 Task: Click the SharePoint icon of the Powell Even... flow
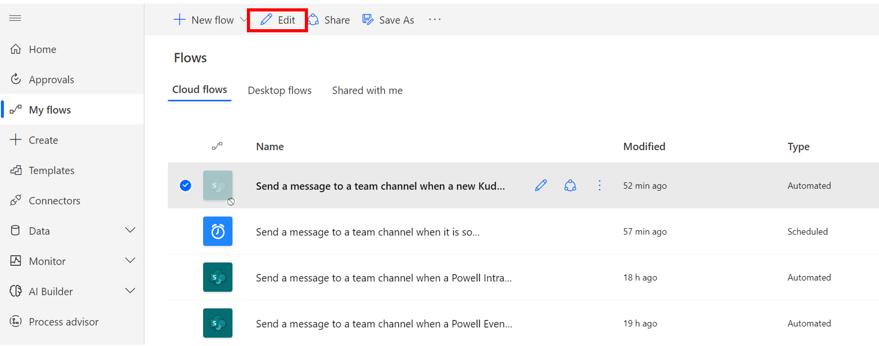[218, 323]
